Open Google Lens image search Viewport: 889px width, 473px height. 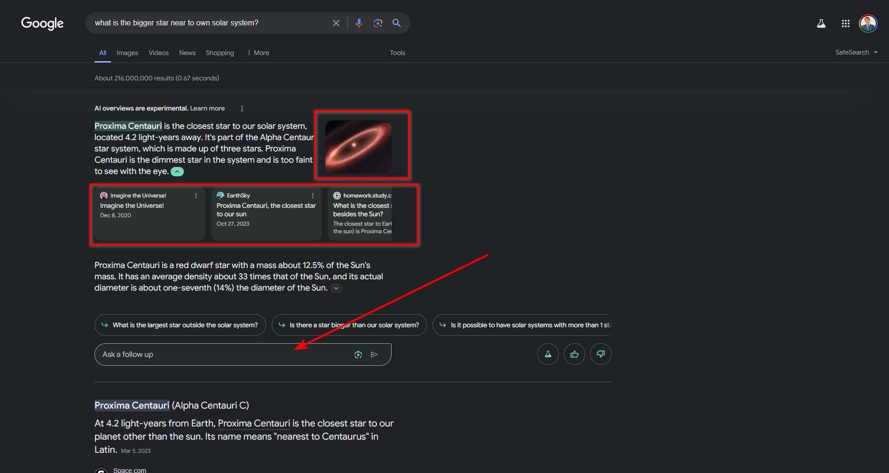pyautogui.click(x=378, y=23)
